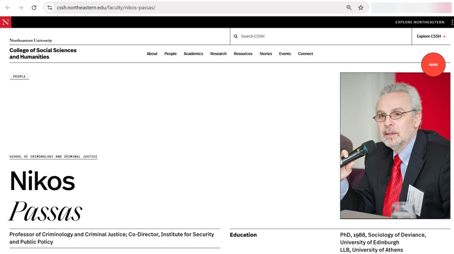Reload the page with refresh icon
The width and height of the screenshot is (454, 254).
coord(34,8)
